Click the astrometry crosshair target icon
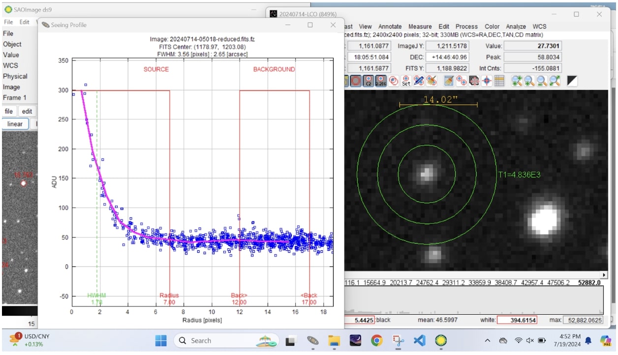 click(x=487, y=81)
